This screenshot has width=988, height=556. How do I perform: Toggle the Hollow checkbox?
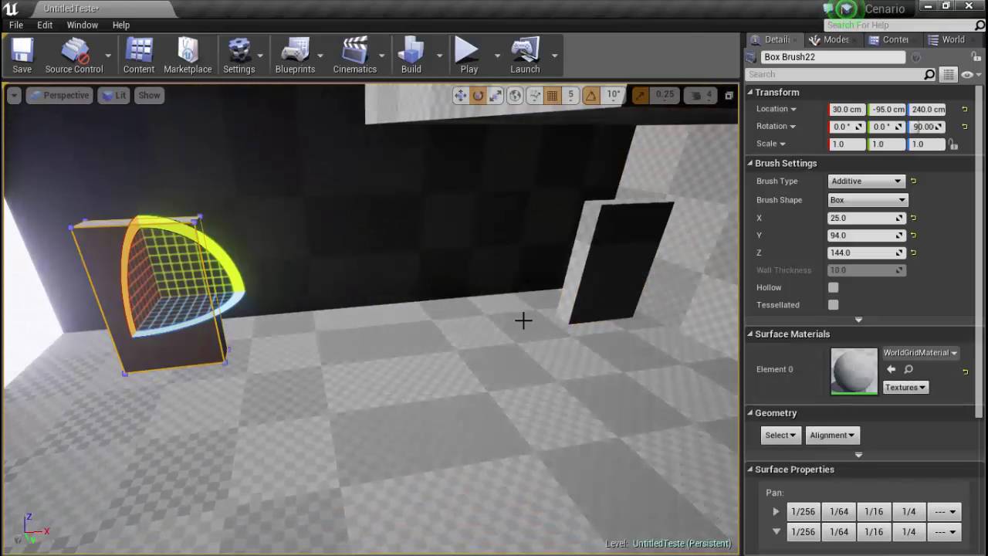click(834, 287)
